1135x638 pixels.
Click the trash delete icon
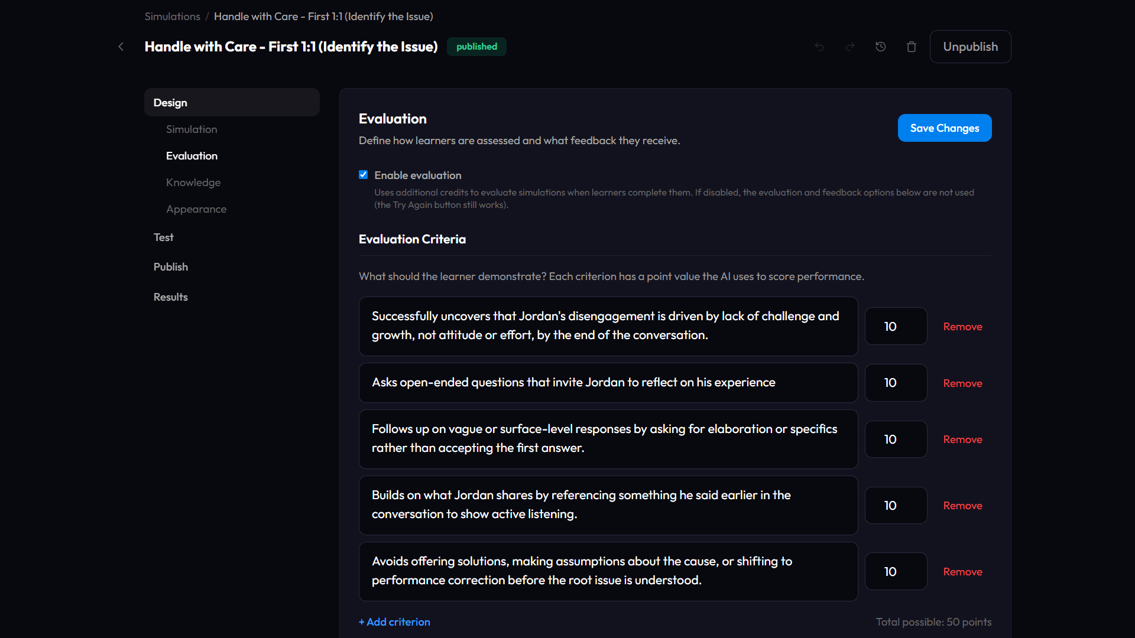click(x=912, y=47)
